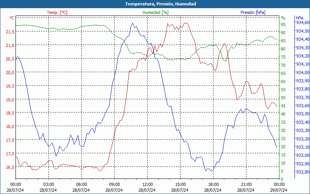
Task: Click the 20,5 temperature axis value
Action: 10,59
